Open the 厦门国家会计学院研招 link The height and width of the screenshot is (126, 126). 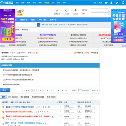pyautogui.click(x=78, y=35)
